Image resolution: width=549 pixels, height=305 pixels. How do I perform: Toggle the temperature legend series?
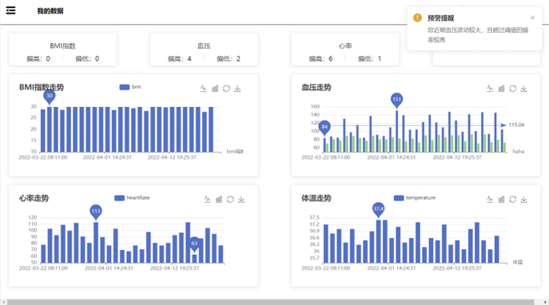[415, 198]
